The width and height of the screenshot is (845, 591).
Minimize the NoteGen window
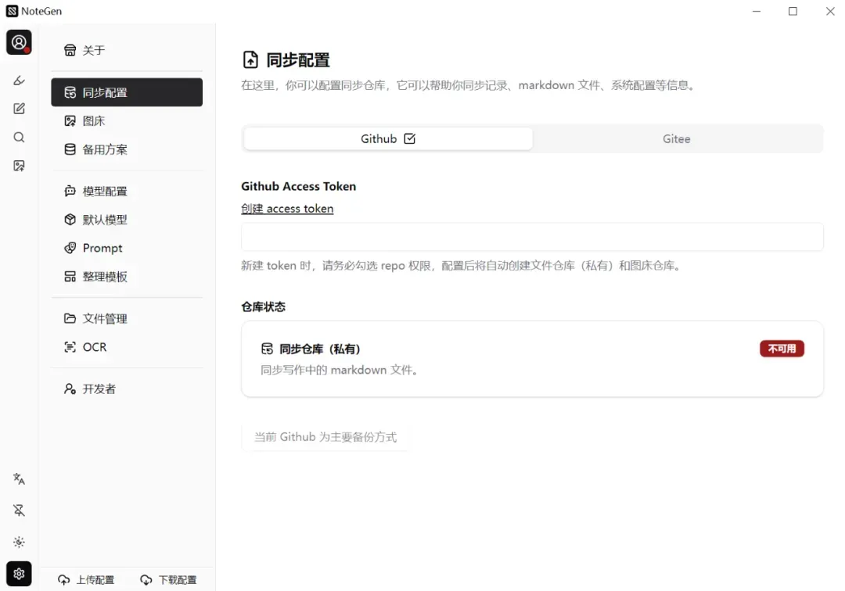pos(757,11)
